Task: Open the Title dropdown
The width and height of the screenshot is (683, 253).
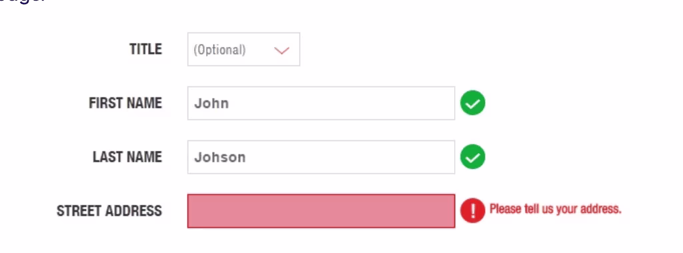Action: tap(243, 49)
